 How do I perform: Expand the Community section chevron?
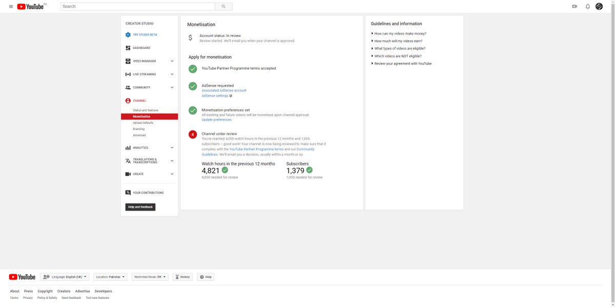tap(172, 87)
